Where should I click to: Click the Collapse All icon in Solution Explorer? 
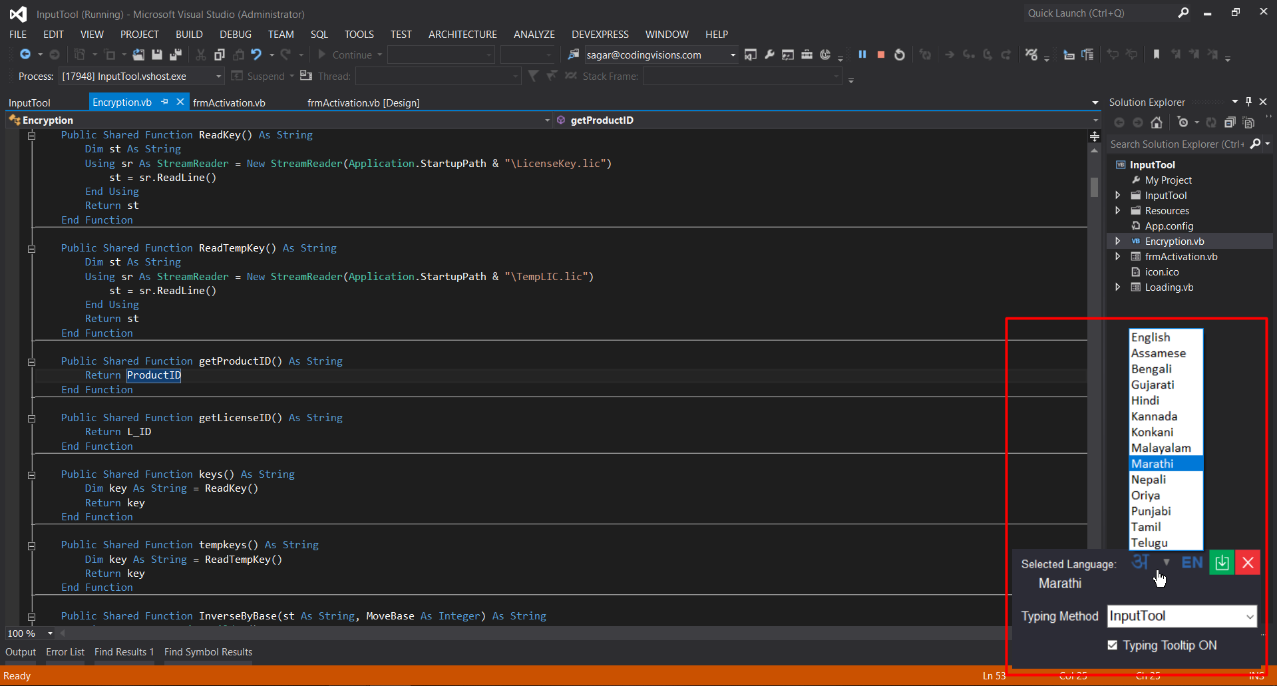1230,122
